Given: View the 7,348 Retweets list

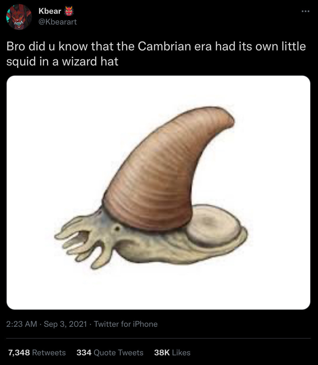Looking at the screenshot, I should coord(37,353).
